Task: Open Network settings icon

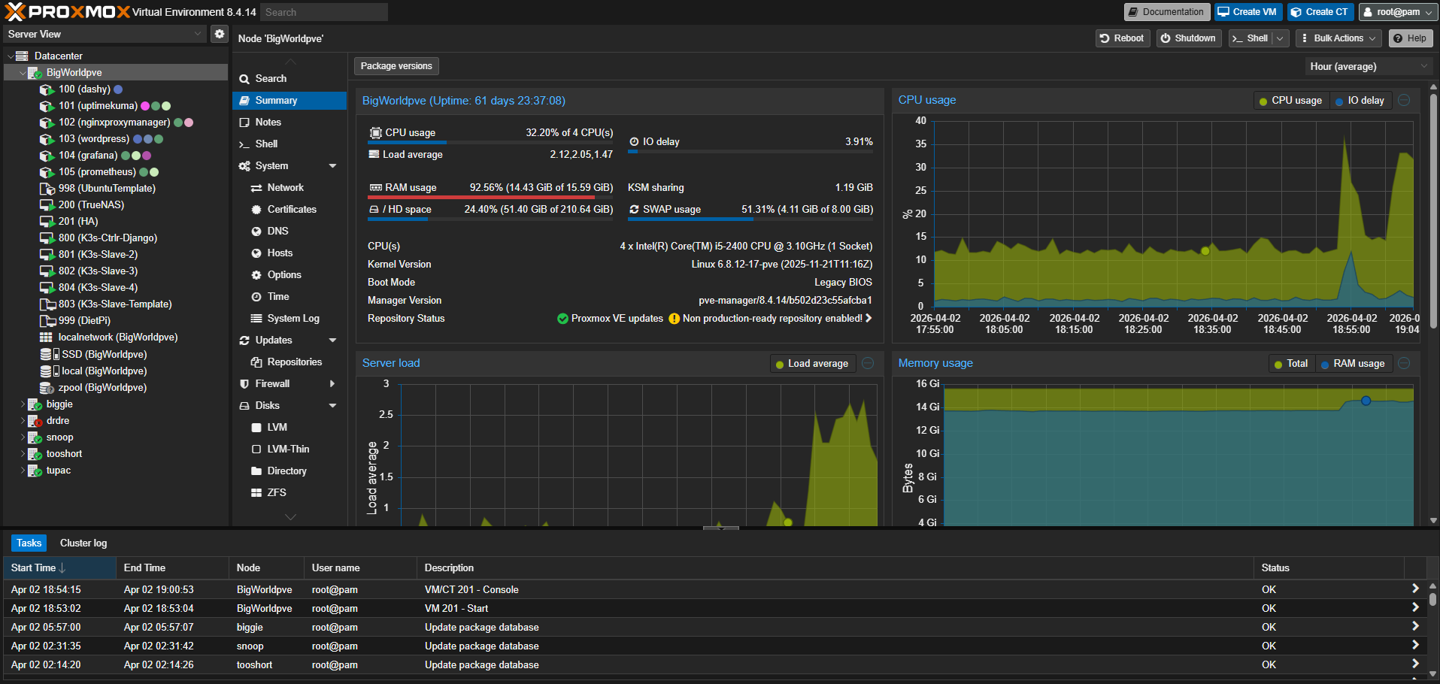Action: [x=256, y=188]
